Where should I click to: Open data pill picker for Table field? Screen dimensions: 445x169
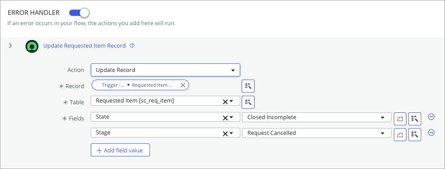[248, 102]
